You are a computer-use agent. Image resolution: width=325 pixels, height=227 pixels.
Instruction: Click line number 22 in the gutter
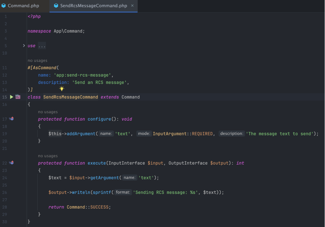(x=5, y=163)
